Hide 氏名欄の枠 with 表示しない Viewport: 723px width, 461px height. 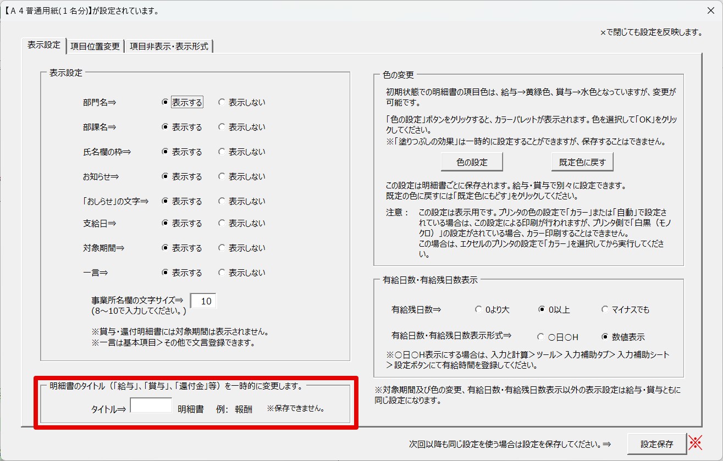coord(222,152)
